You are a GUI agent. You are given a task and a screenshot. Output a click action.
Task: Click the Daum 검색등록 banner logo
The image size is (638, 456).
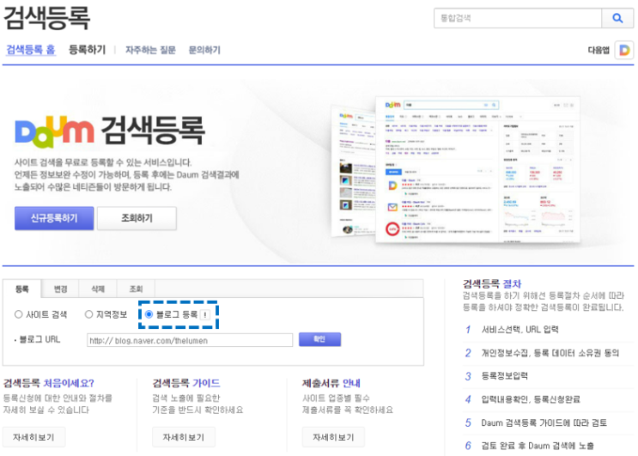110,131
